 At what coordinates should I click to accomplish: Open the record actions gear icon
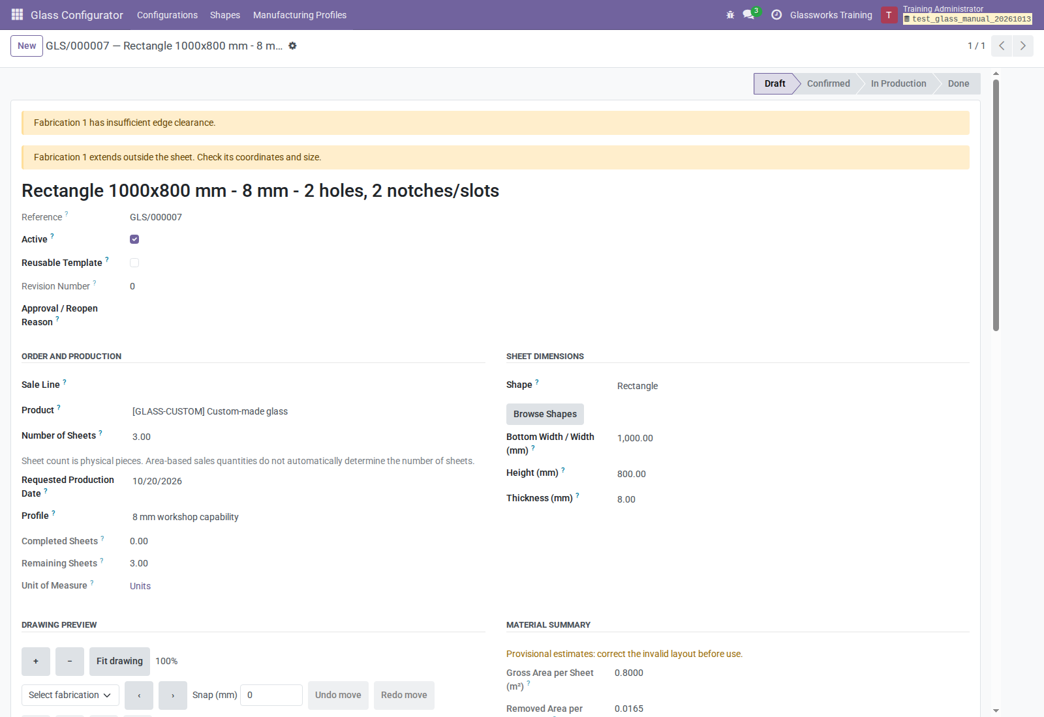point(292,46)
